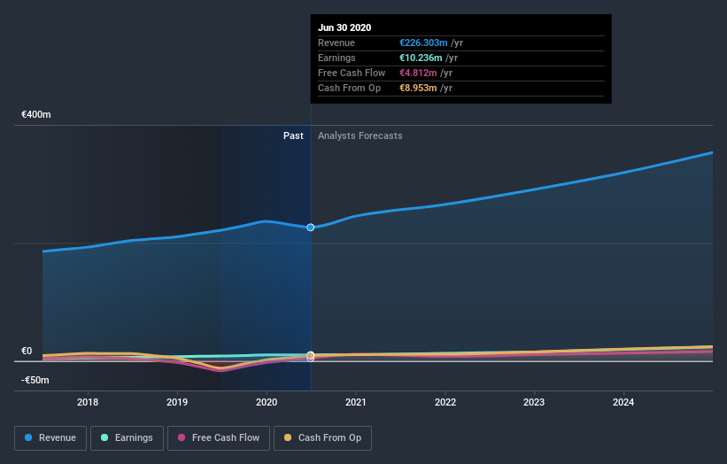Click the Earnings row label in tooltip
This screenshot has height=464, width=727.
[337, 58]
